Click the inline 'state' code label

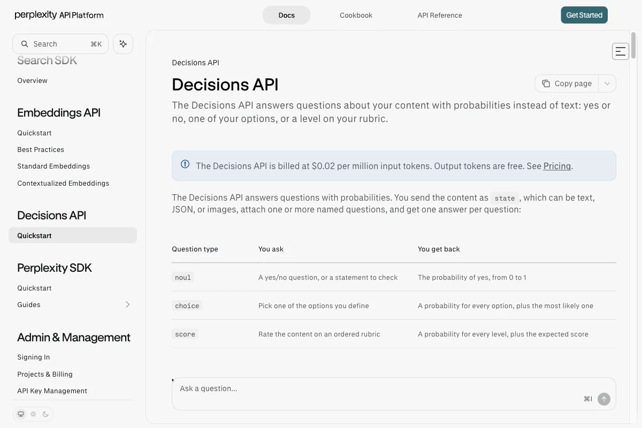505,198
